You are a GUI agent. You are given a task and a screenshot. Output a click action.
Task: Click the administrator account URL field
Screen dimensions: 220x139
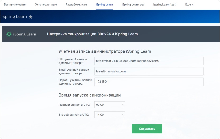[x=149, y=61]
